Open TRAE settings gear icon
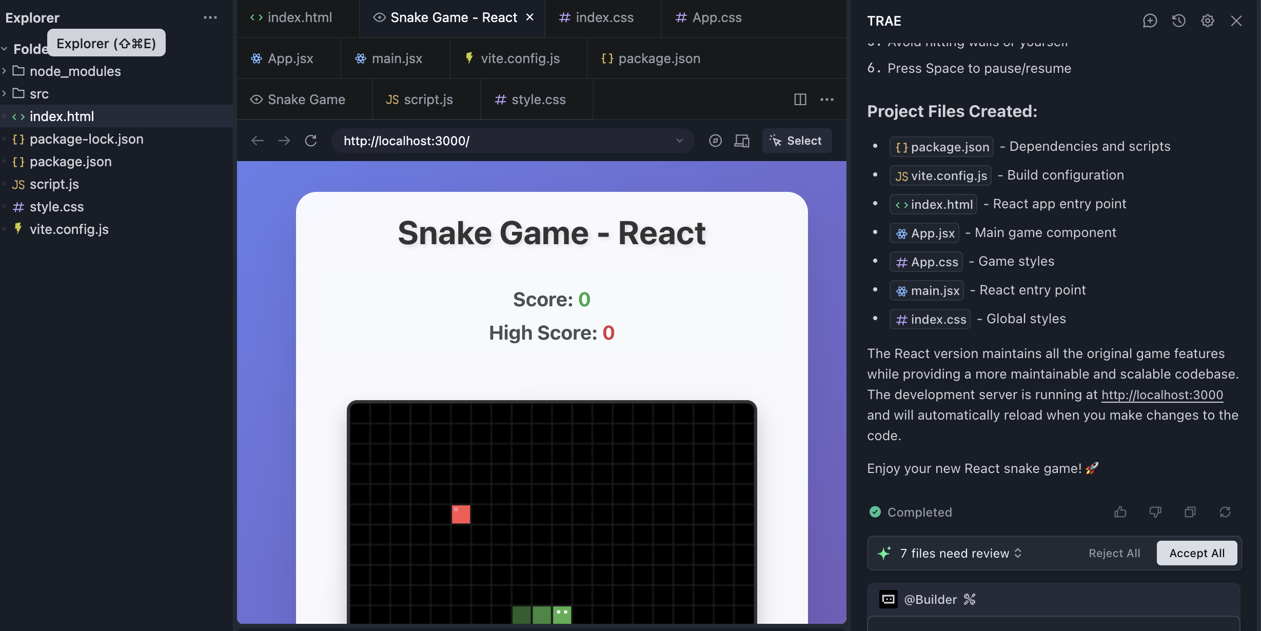1261x631 pixels. pyautogui.click(x=1207, y=21)
